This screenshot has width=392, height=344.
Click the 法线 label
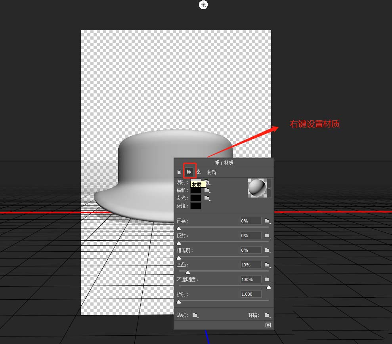click(182, 315)
